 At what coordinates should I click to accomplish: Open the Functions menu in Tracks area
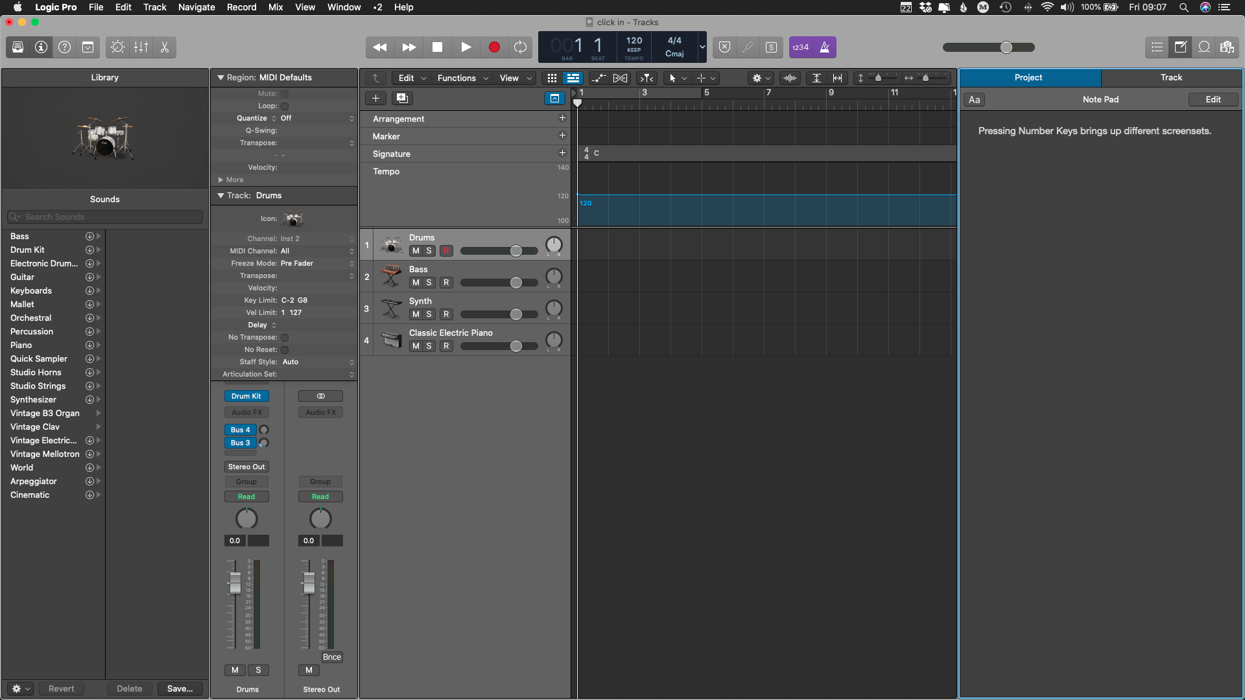[x=462, y=78]
